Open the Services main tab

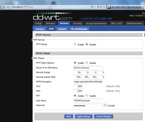click(x=64, y=23)
